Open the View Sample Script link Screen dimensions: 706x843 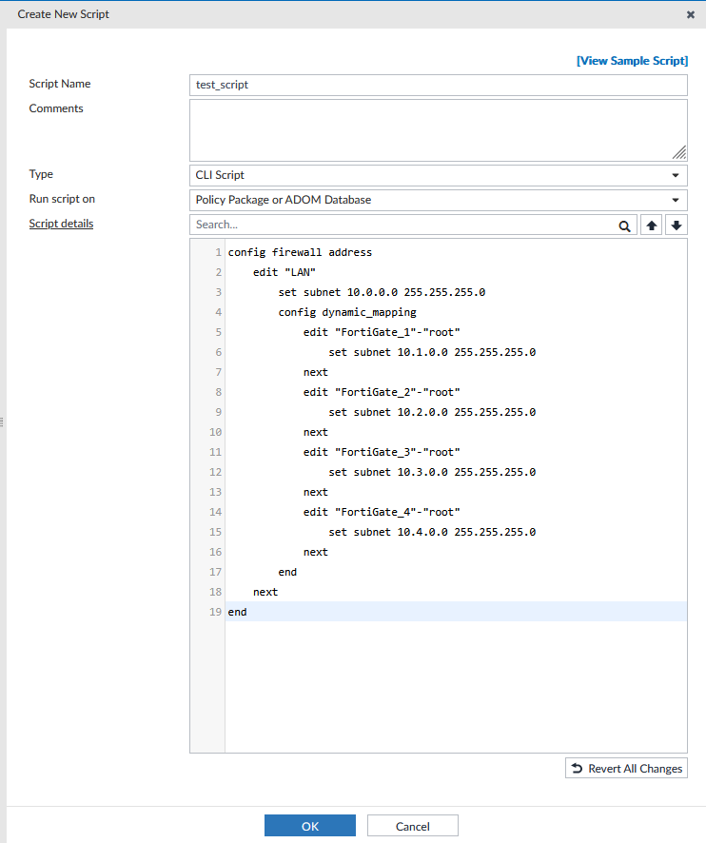[x=632, y=60]
